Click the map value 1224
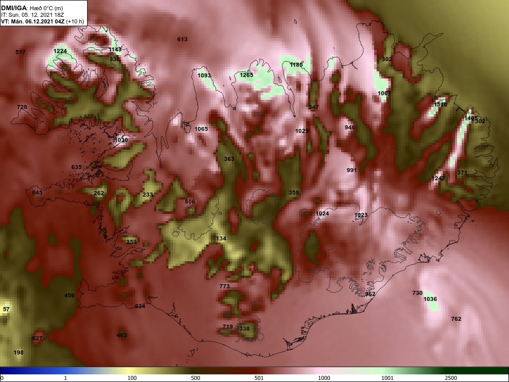The image size is (509, 382). coord(60,51)
